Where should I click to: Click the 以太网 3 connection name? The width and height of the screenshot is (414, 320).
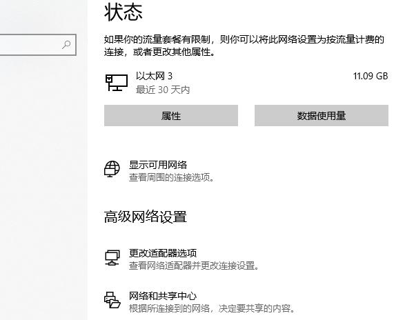coord(154,76)
